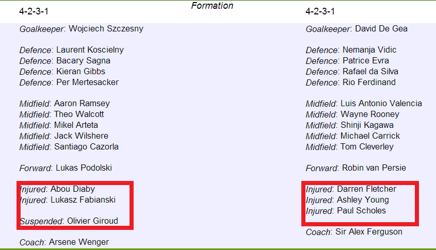Click the Formation heading text
The height and width of the screenshot is (250, 436).
(x=212, y=6)
